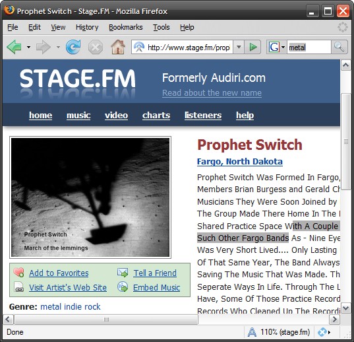The width and height of the screenshot is (354, 342).
Task: Click the Embed Music link
Action: coord(156,287)
